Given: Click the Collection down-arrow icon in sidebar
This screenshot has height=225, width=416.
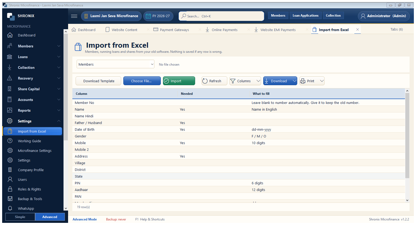Looking at the screenshot, I should tap(10, 67).
